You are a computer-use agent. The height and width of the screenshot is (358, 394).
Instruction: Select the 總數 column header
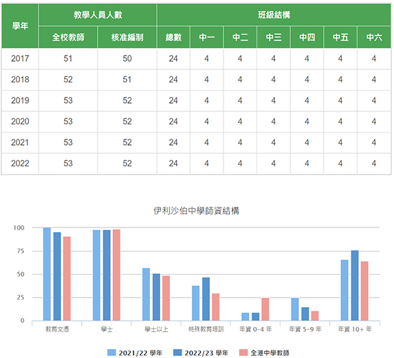[x=173, y=37]
